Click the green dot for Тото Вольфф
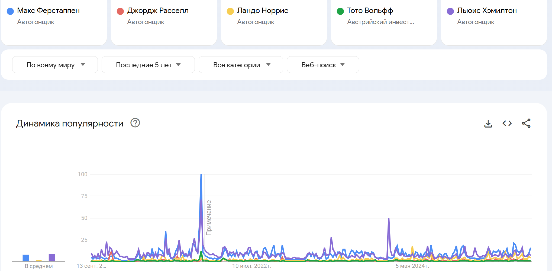The height and width of the screenshot is (271, 552). tap(340, 11)
